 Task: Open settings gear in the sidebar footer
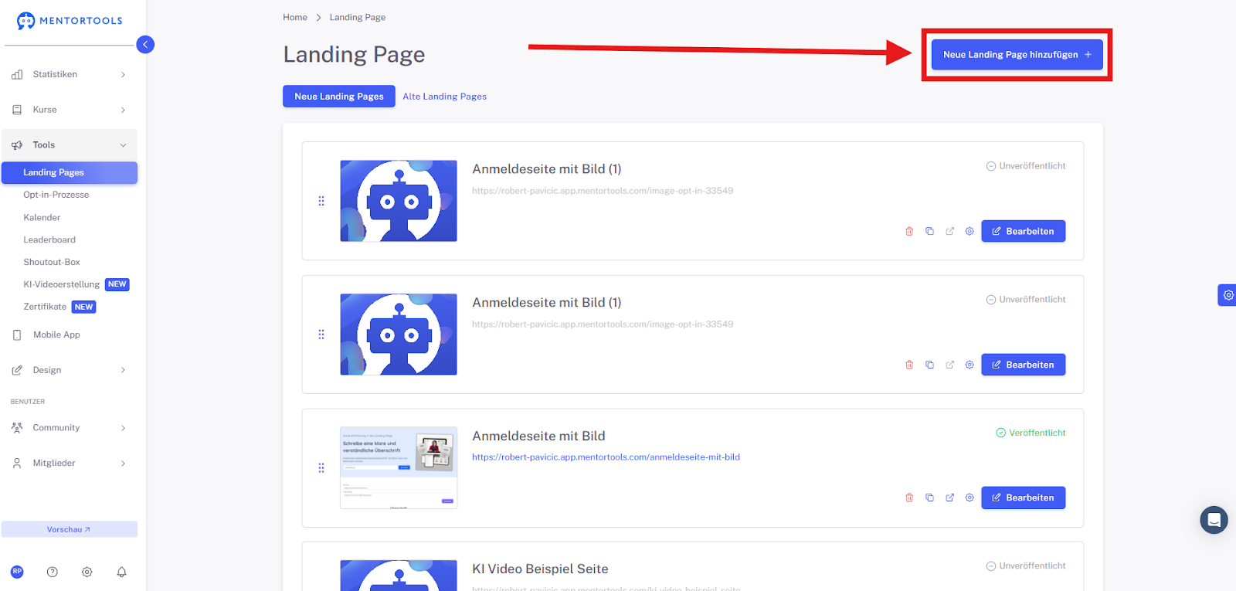coord(87,572)
